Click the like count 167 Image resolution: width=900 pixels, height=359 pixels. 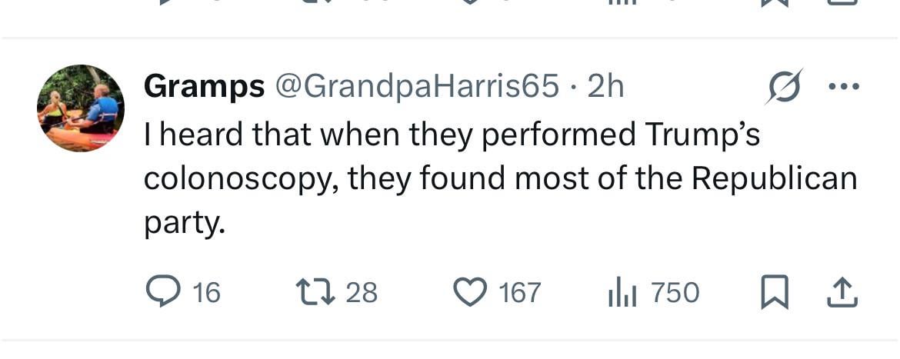tap(520, 293)
